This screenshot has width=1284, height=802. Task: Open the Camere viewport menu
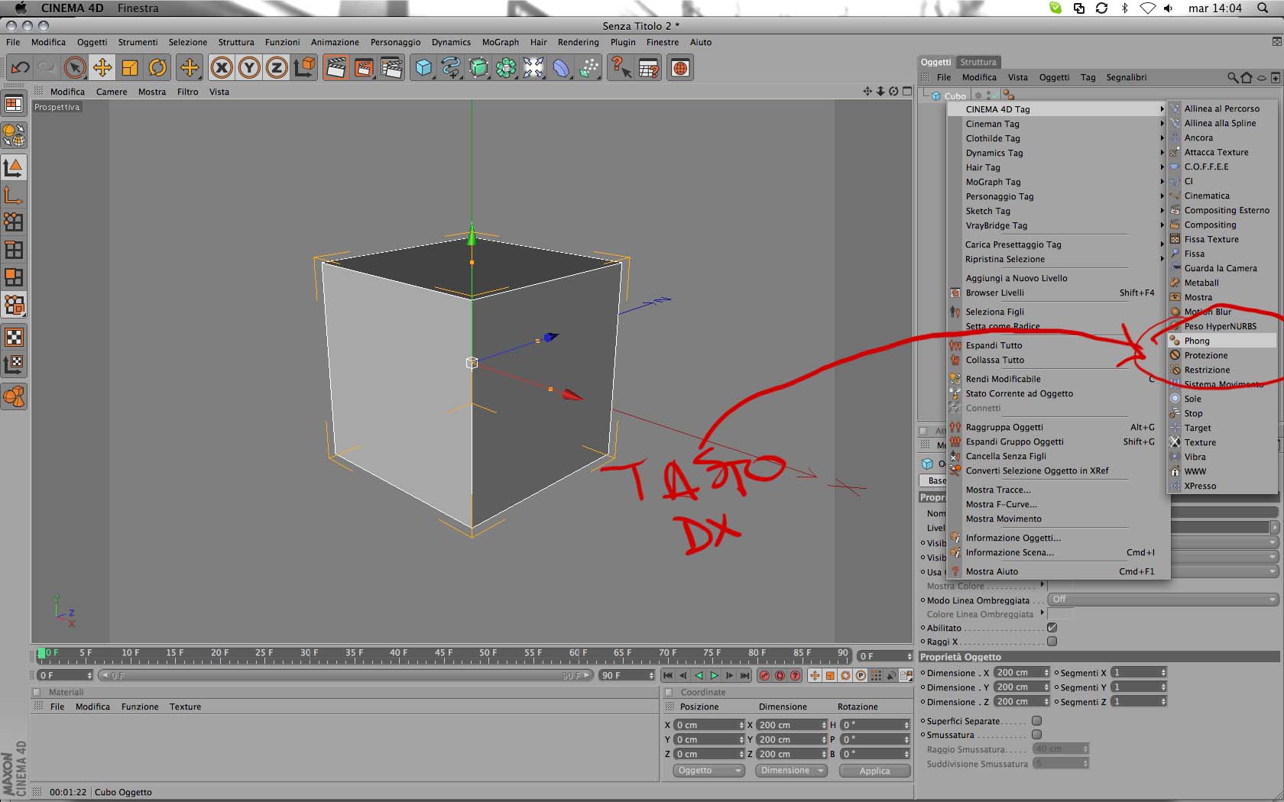click(112, 92)
